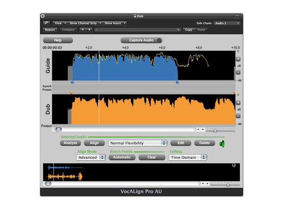Click the Paste button
This screenshot has height=209, width=283.
(201, 30)
